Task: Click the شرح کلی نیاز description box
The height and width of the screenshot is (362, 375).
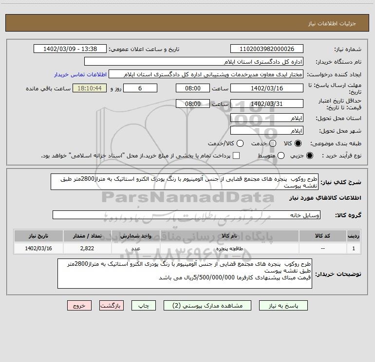Action: tap(185, 182)
